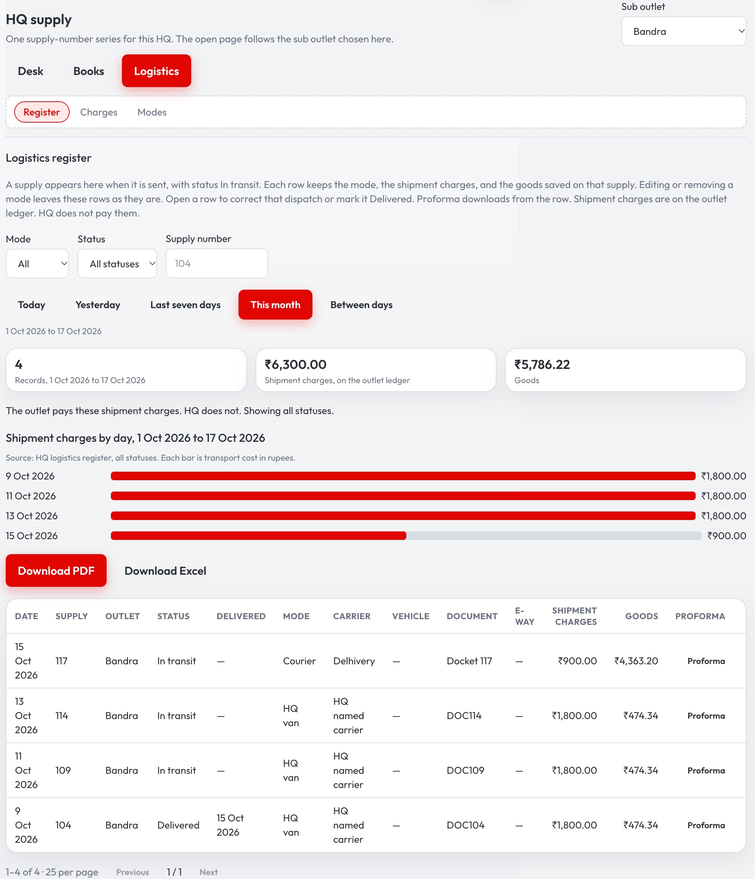This screenshot has height=879, width=755.
Task: Click the Shipment charges ₹6,300.00 card
Action: tap(376, 370)
